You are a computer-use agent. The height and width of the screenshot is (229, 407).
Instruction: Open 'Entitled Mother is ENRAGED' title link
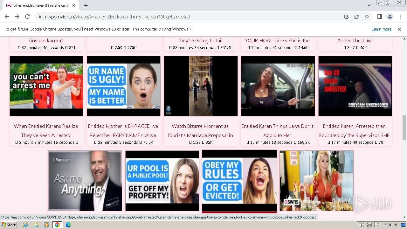click(x=123, y=131)
